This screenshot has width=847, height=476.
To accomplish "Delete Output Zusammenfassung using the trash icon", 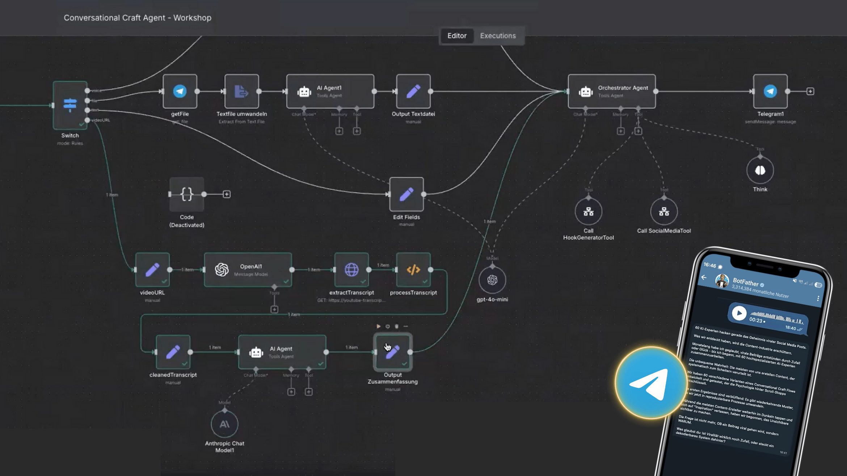I will (396, 326).
